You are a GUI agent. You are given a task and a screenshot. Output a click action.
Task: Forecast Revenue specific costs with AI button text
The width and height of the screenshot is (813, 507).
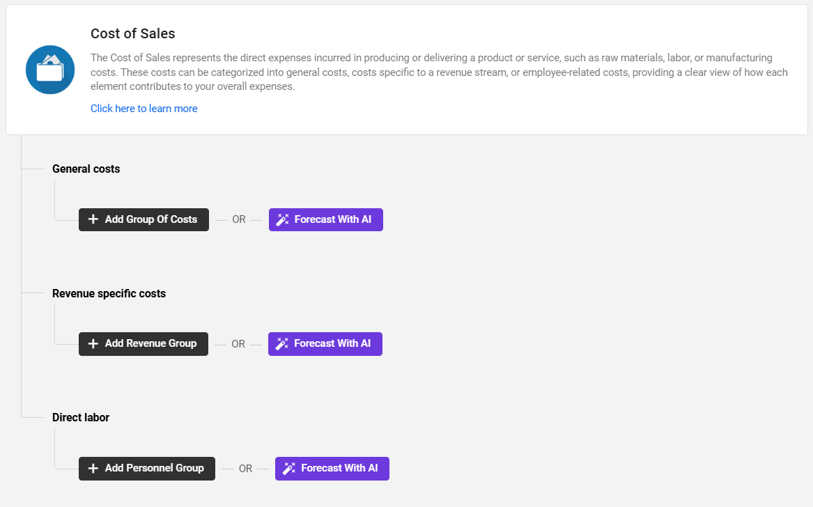point(332,343)
